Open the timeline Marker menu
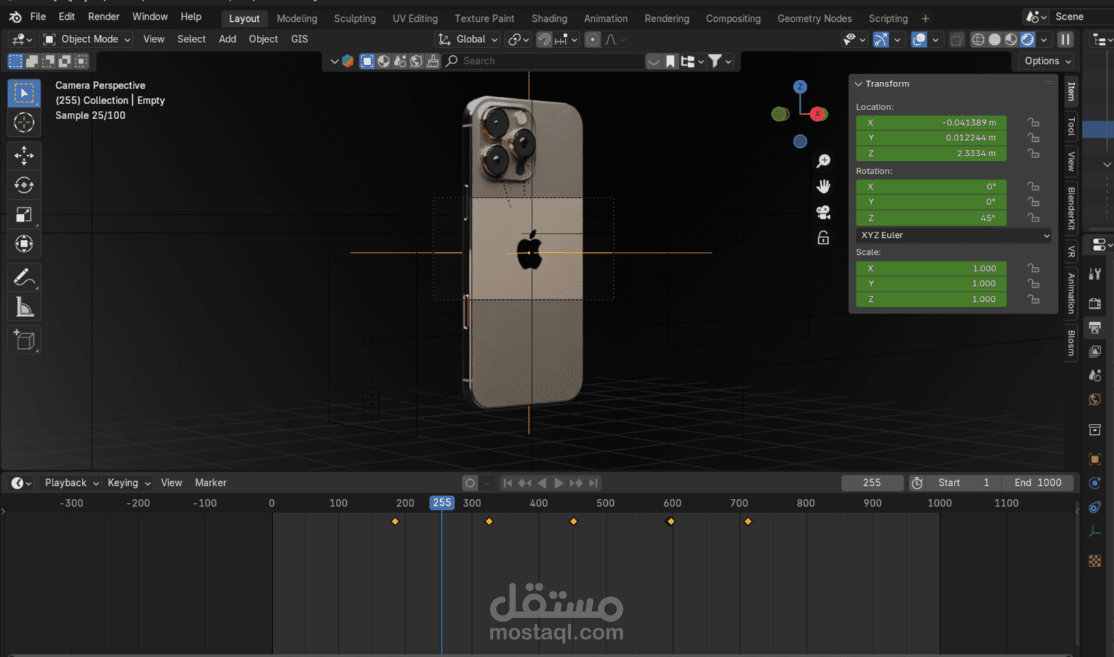The image size is (1114, 657). coord(211,483)
